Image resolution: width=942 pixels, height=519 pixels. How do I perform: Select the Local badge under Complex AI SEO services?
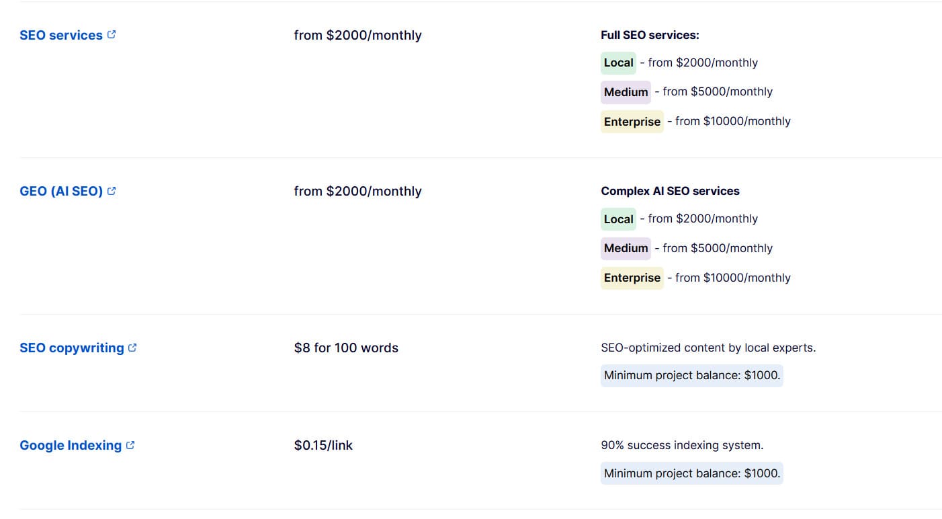click(x=618, y=218)
